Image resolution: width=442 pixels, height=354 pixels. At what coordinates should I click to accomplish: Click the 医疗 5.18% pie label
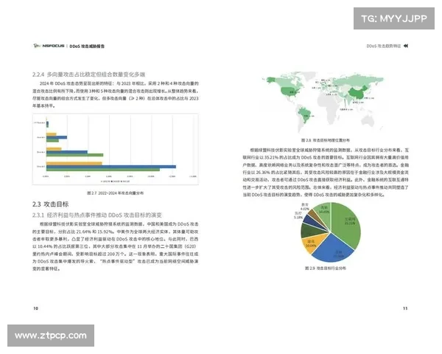(x=298, y=215)
